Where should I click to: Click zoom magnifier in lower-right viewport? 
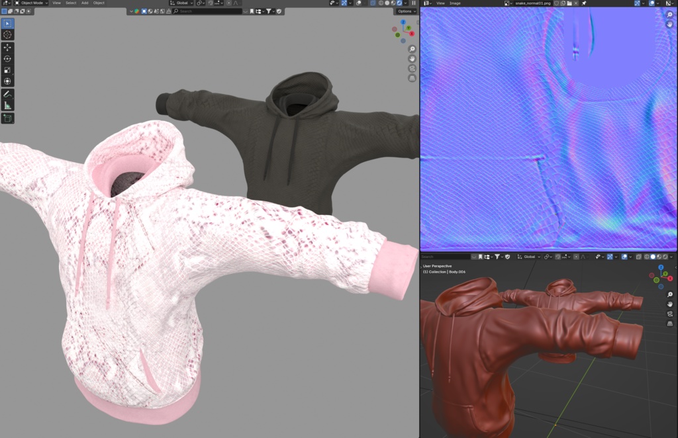coord(670,294)
